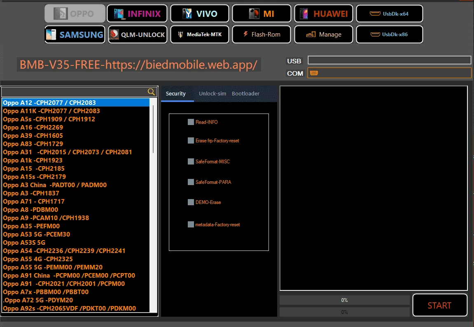Image resolution: width=474 pixels, height=327 pixels.
Task: Click the upper 0% progress bar
Action: (344, 300)
